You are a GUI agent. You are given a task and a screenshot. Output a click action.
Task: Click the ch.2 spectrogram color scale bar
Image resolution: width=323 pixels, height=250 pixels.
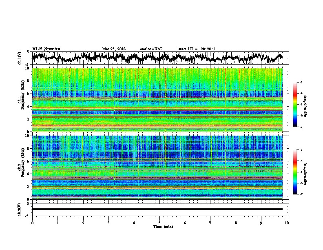tap(295, 172)
